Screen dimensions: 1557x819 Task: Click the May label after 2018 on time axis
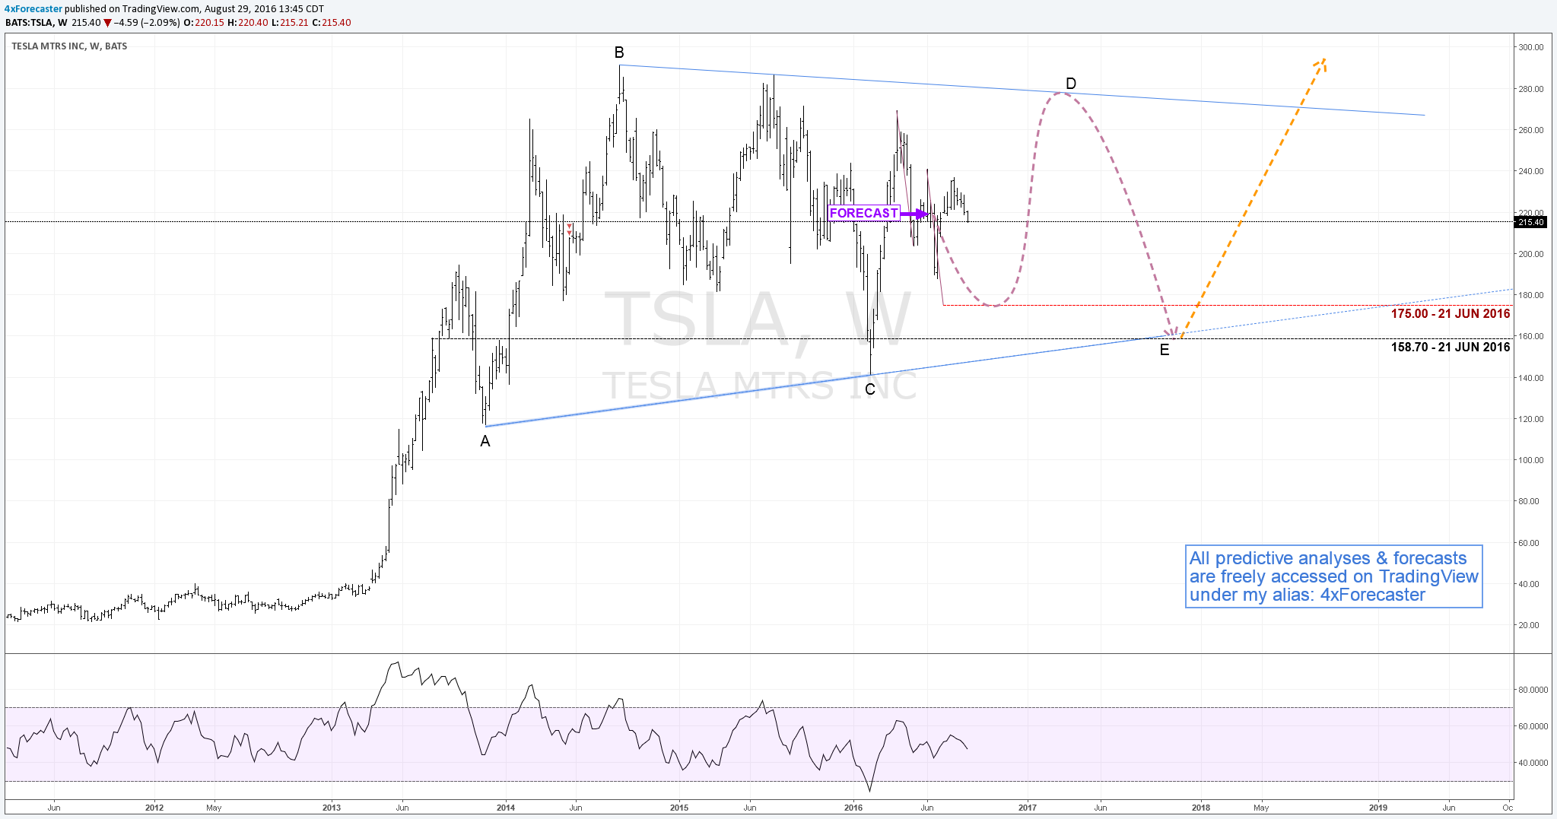1261,808
